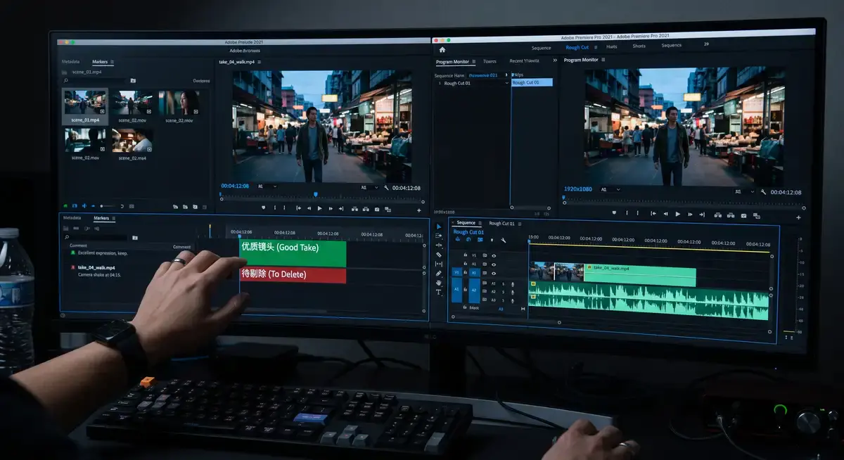Open take_04_walk.mp4 monitor panel menu
Screen dimensions: 844x460
(259, 62)
